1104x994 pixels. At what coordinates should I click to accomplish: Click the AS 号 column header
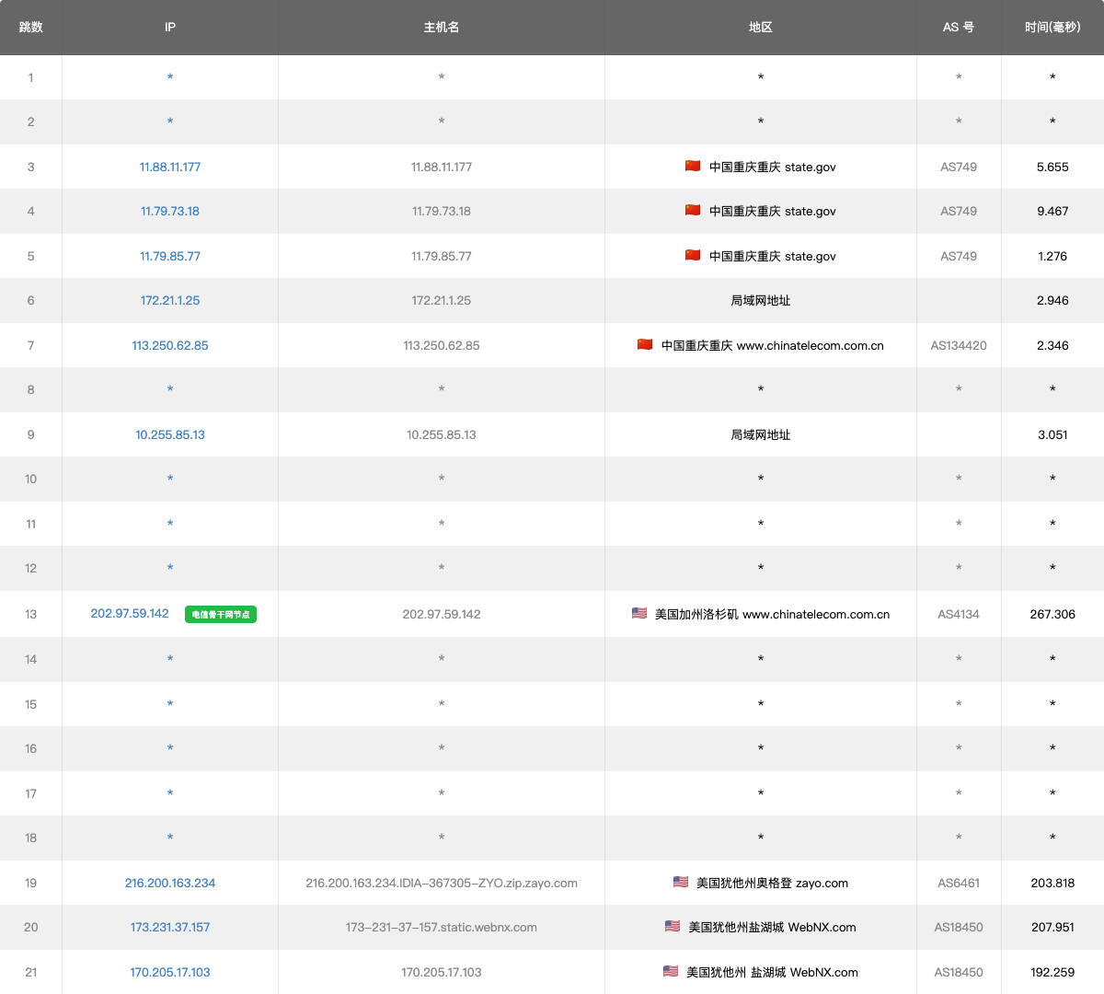(959, 27)
